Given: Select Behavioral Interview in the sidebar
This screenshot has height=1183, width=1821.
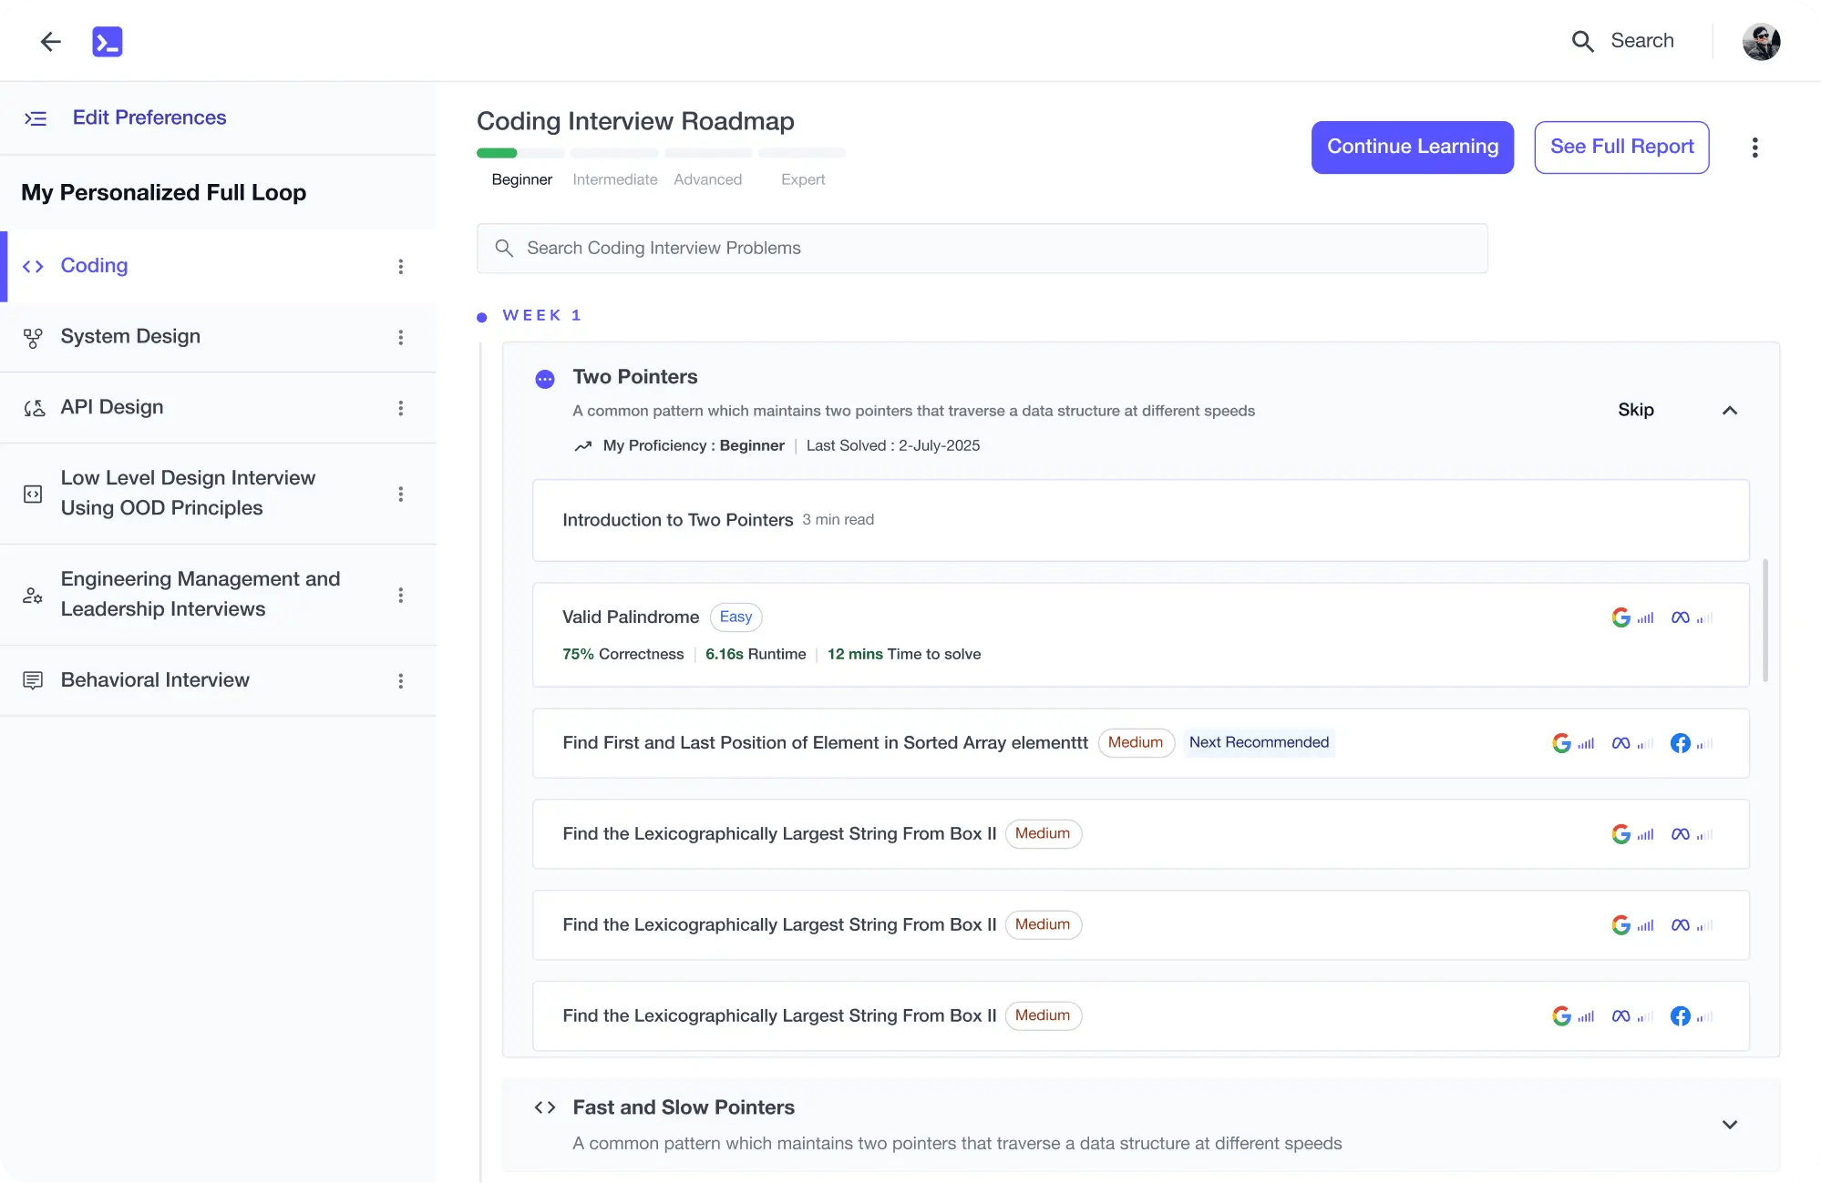Looking at the screenshot, I should [x=155, y=679].
